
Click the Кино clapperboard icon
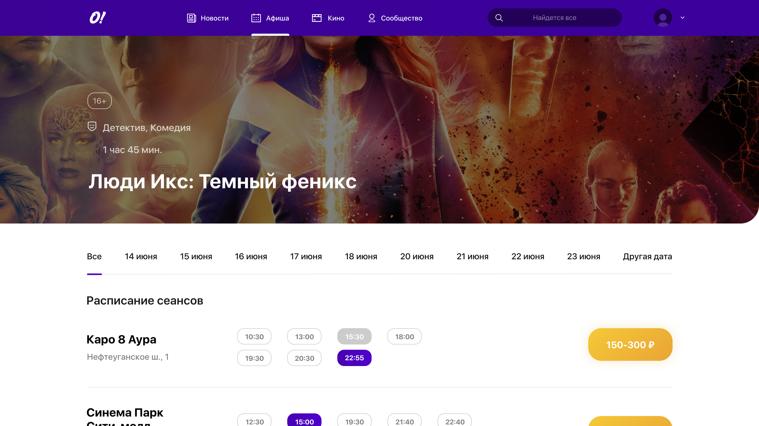tap(317, 18)
